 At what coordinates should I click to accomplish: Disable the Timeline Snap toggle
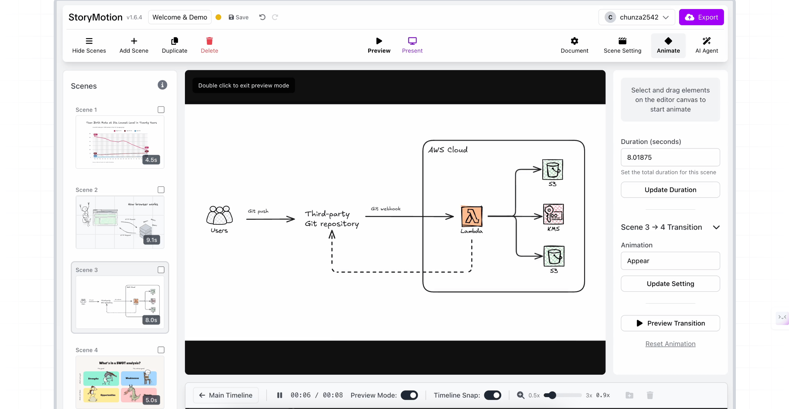(492, 395)
